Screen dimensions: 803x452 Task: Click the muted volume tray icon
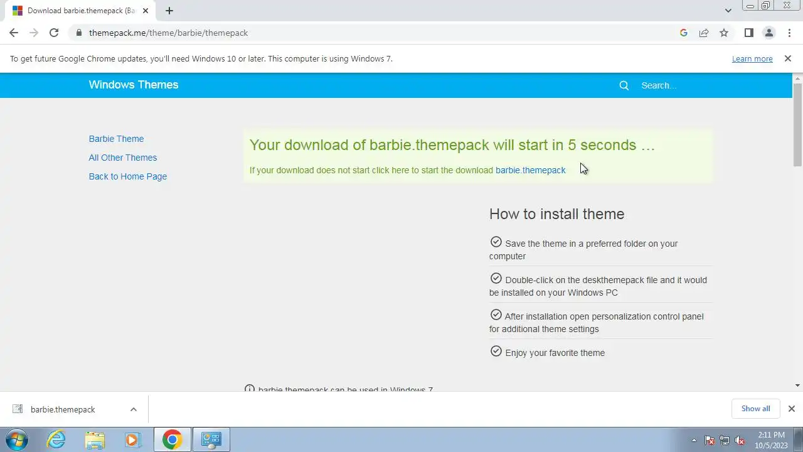[740, 440]
